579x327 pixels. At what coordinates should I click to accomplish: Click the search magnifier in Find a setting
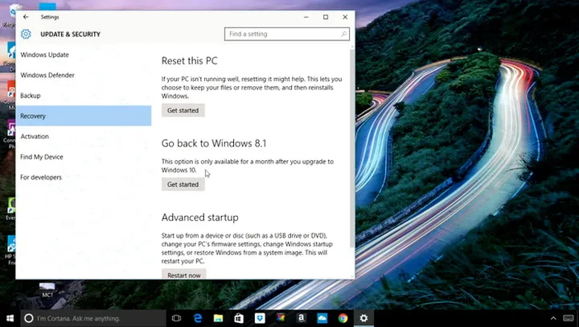pyautogui.click(x=343, y=34)
